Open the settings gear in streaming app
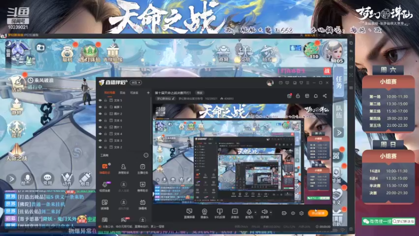419x236 pixels. pyautogui.click(x=302, y=213)
